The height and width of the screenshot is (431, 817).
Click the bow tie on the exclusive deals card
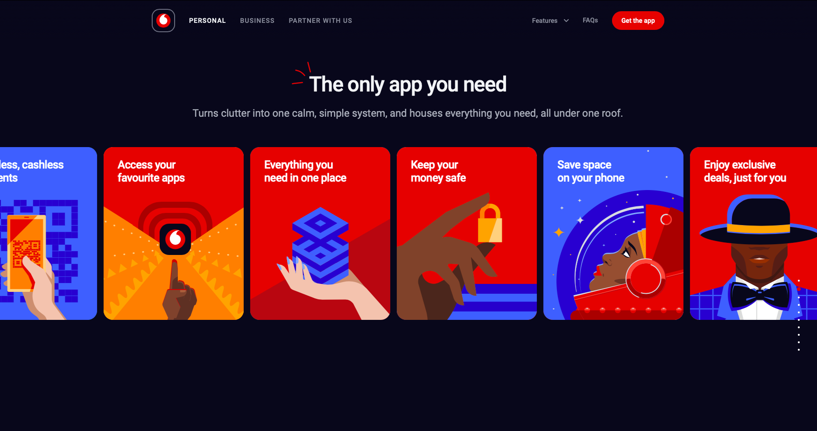click(759, 295)
